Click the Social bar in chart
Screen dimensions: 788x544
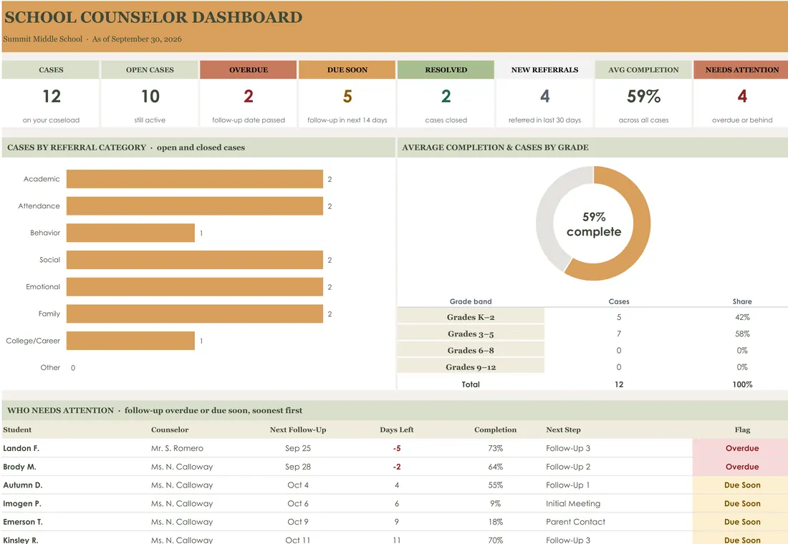(x=194, y=260)
